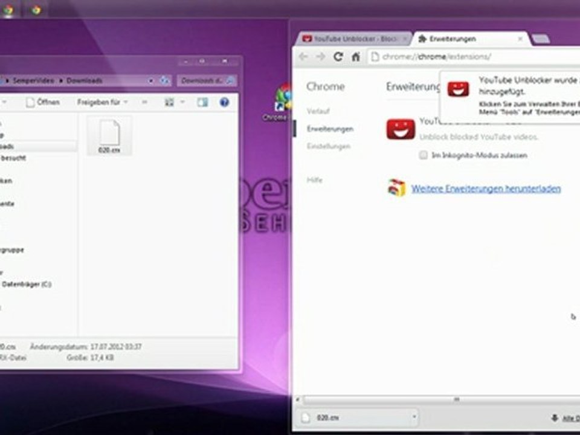Click the Explorer change view icon
The height and width of the screenshot is (435, 580).
[x=169, y=102]
